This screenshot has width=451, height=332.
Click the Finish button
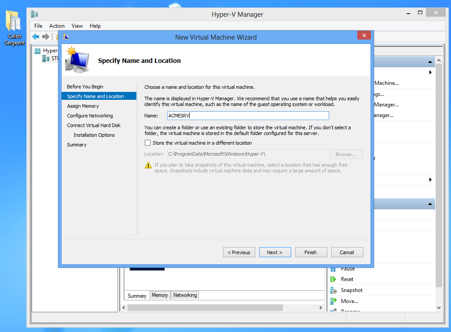point(311,252)
